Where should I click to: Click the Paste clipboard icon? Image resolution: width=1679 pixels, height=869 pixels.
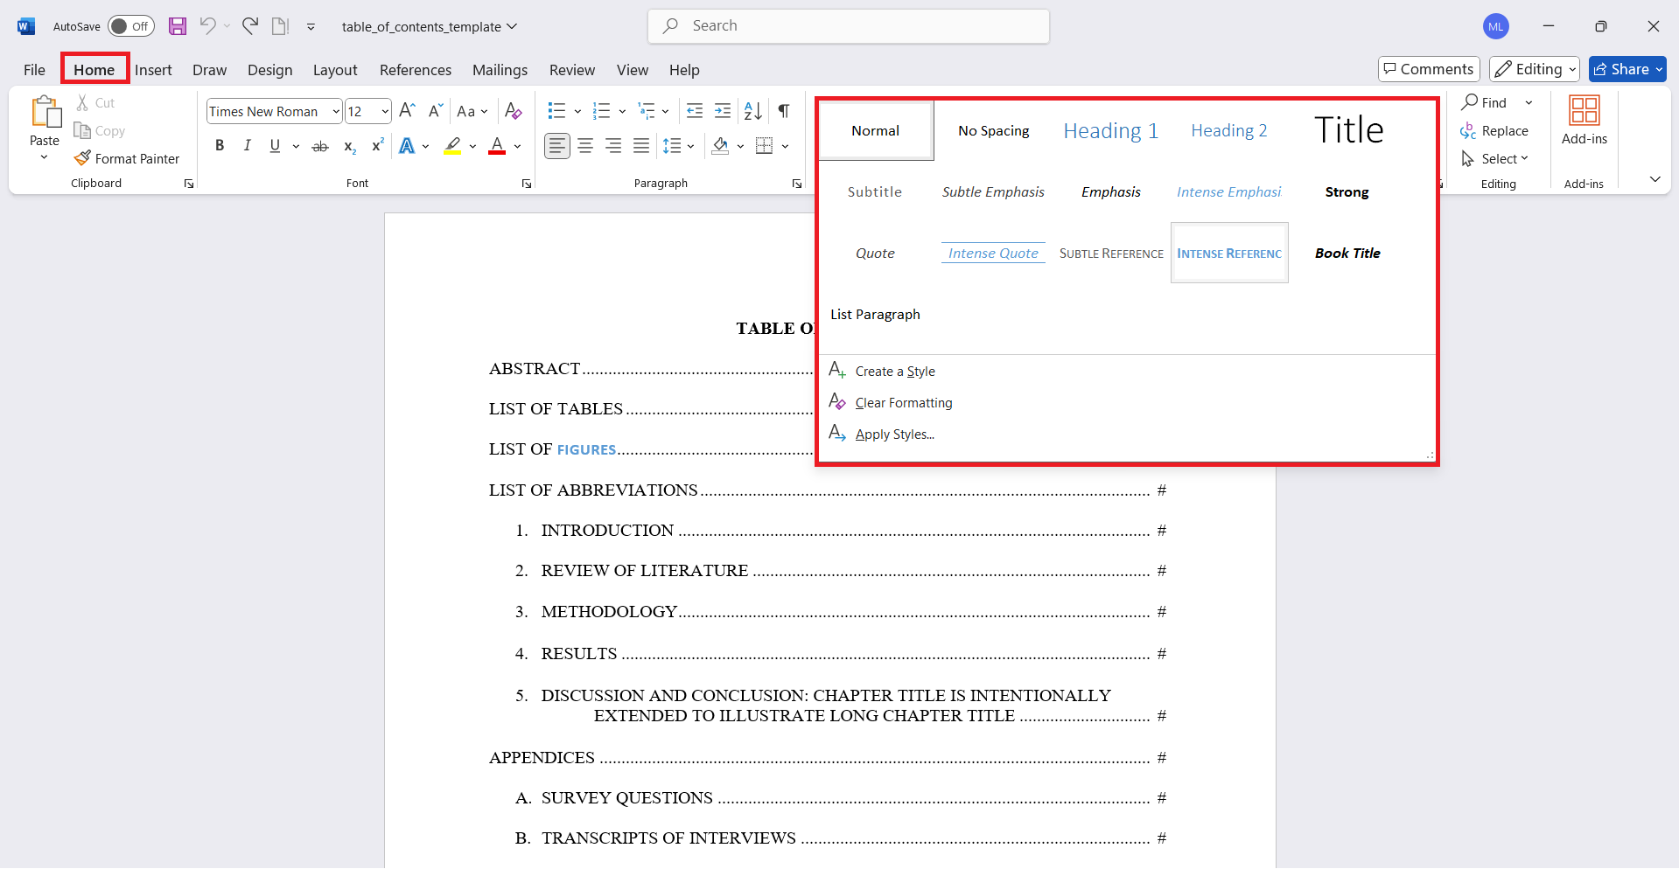(45, 113)
